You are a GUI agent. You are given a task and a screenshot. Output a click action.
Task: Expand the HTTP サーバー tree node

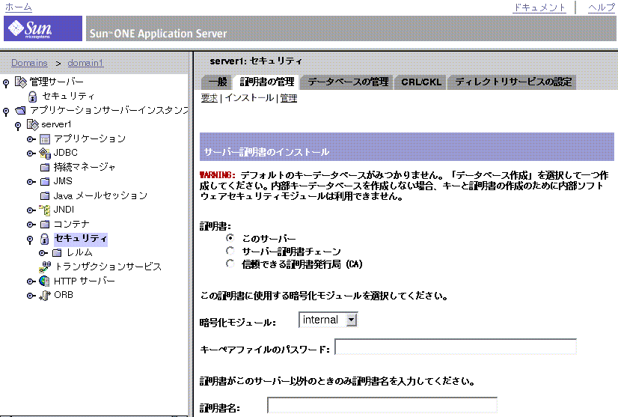click(x=31, y=281)
